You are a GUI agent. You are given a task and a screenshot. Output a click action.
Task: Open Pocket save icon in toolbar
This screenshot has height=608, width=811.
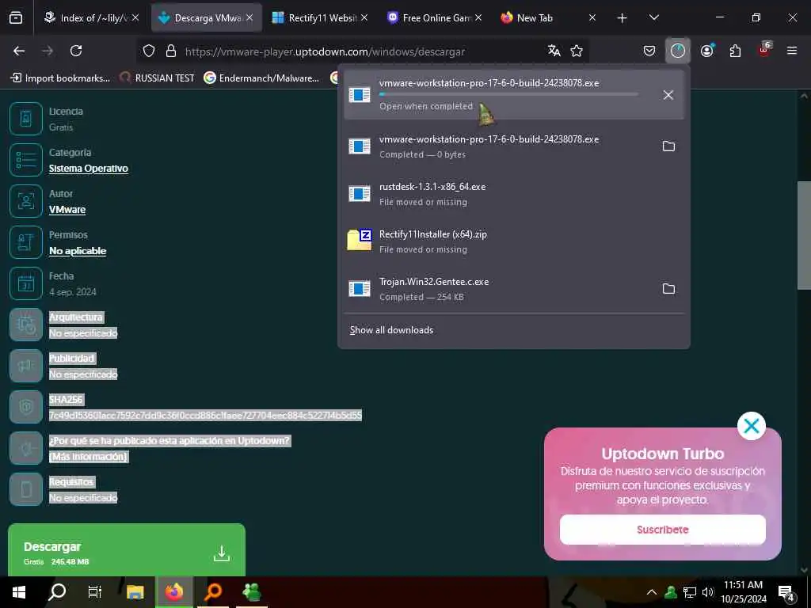649,51
